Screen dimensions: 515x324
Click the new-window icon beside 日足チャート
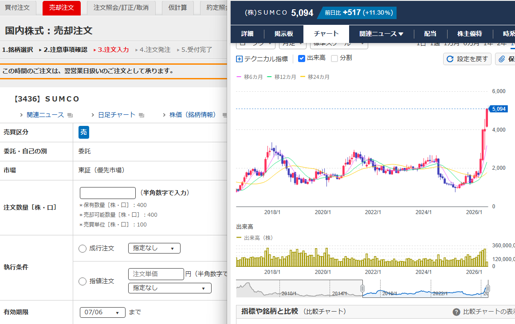pyautogui.click(x=142, y=115)
